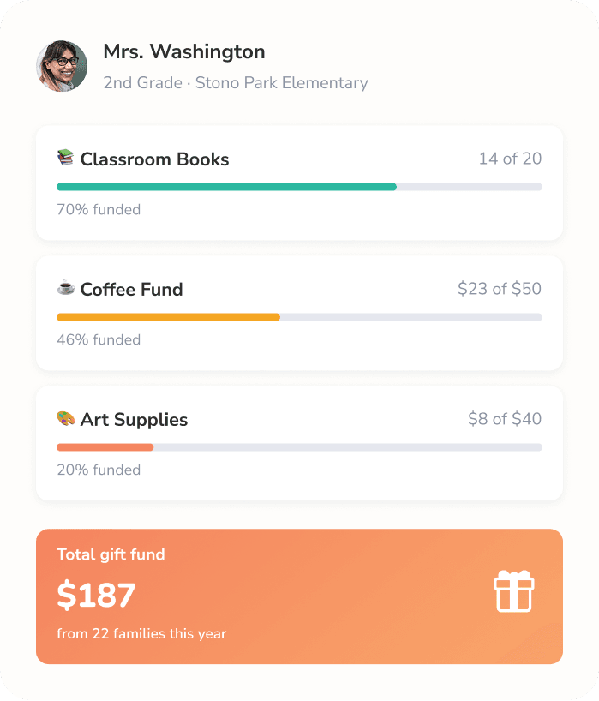Click the 70% funded text
Image resolution: width=599 pixels, height=701 pixels.
click(97, 209)
